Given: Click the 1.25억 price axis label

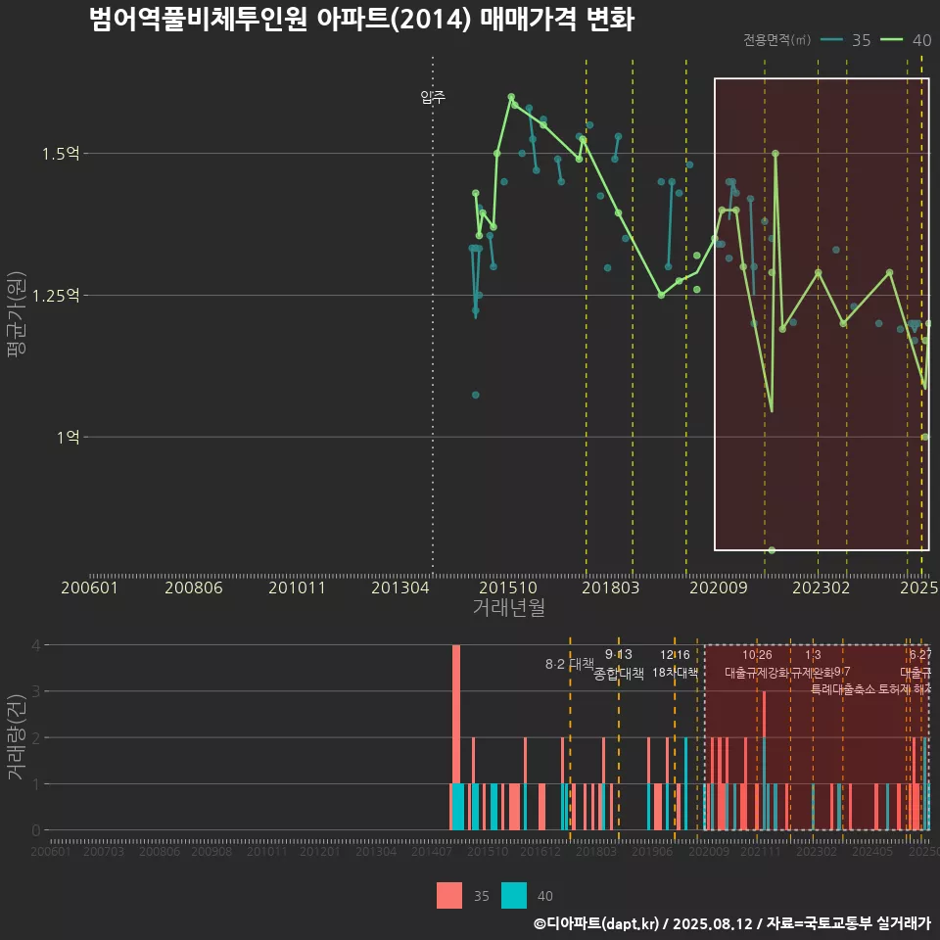Looking at the screenshot, I should click(x=56, y=296).
